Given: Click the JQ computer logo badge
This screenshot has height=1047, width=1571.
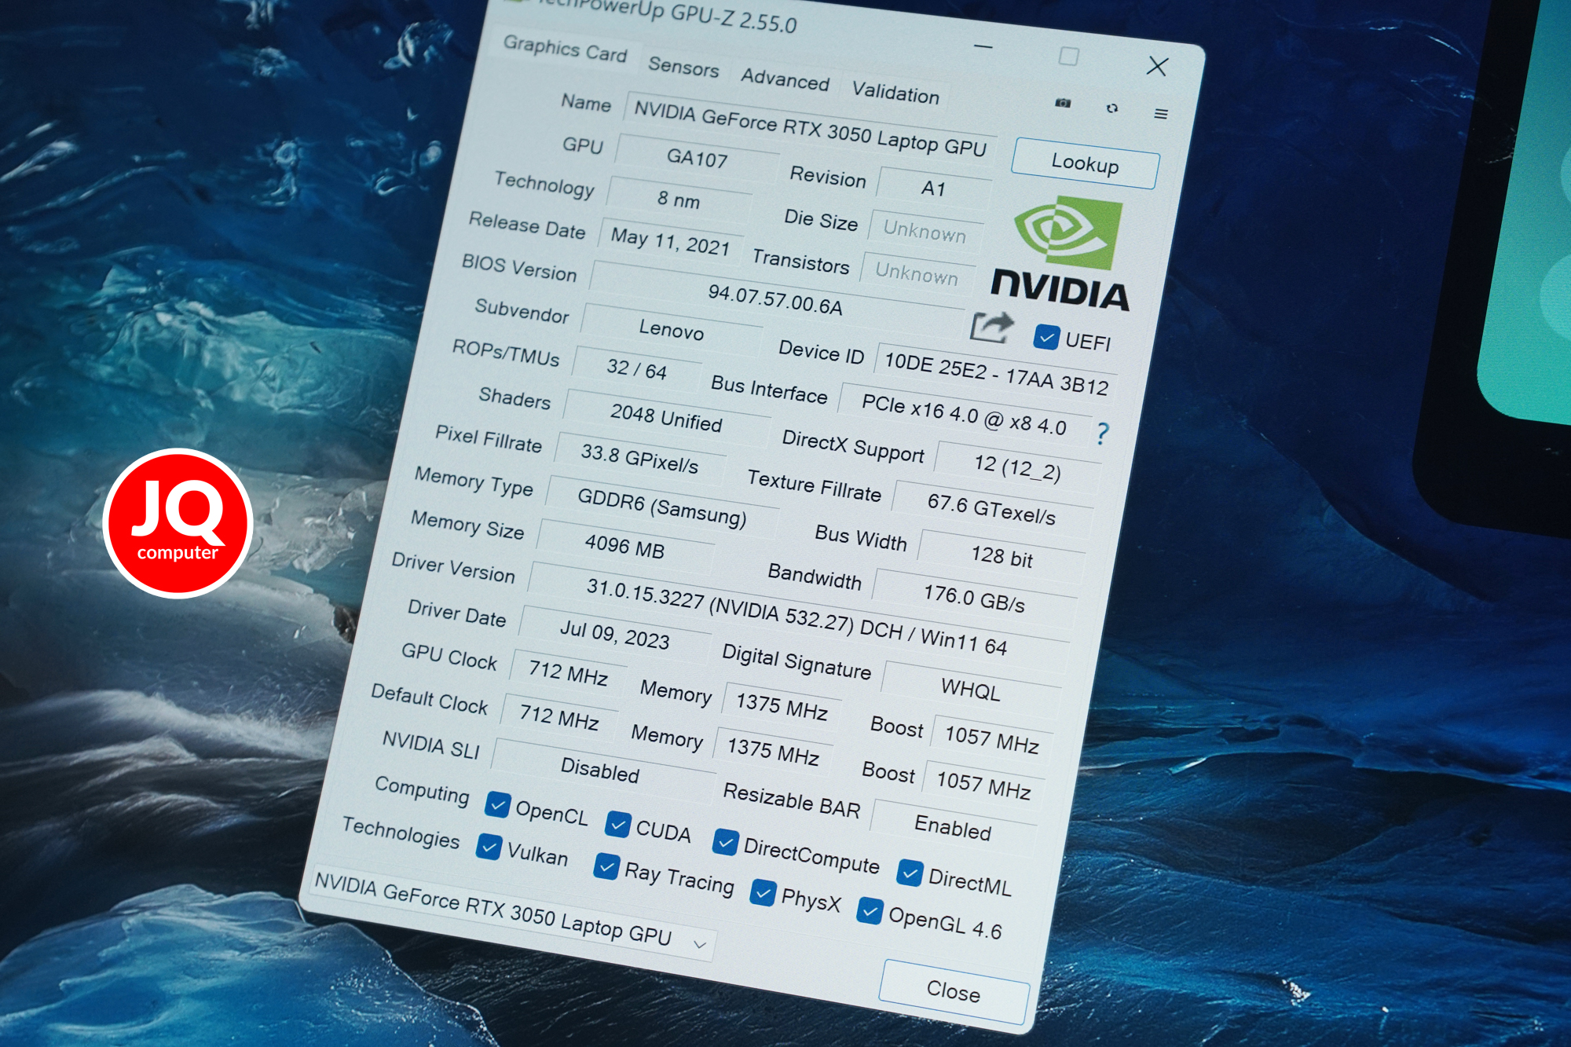Looking at the screenshot, I should click(178, 523).
